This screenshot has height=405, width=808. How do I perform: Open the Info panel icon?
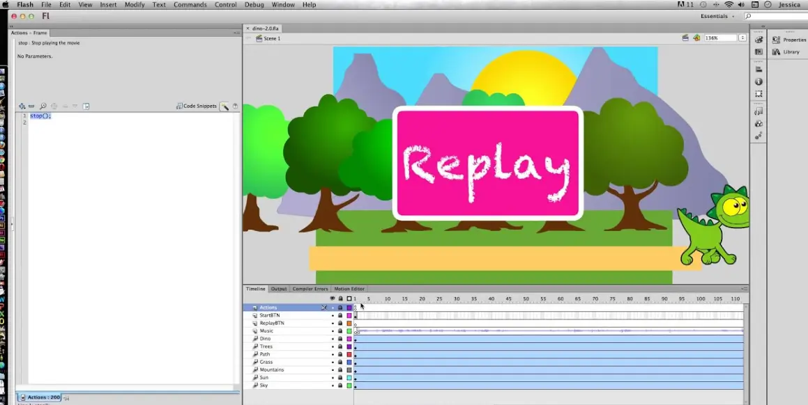point(759,81)
